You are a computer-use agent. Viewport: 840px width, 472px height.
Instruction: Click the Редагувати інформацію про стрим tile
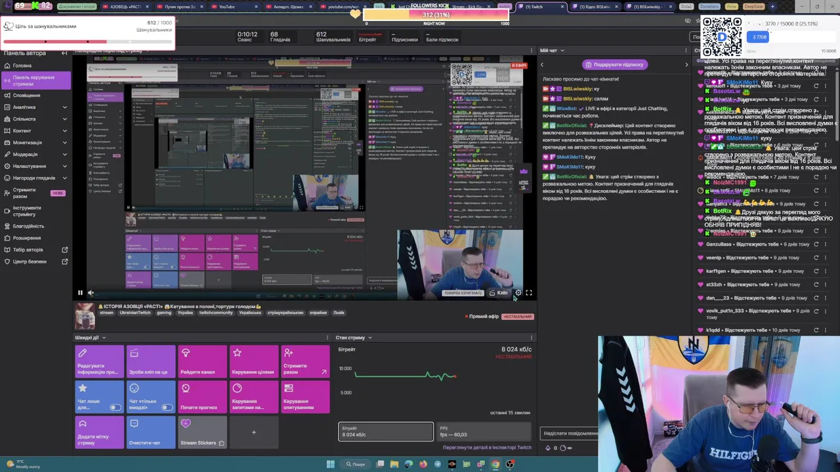99,362
